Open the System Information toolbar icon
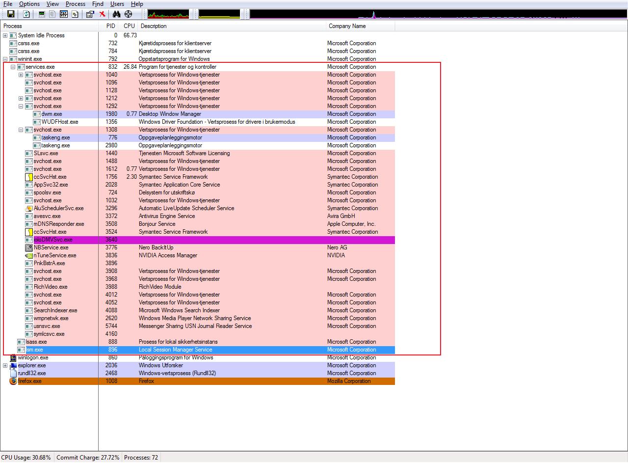This screenshot has width=628, height=463. point(42,14)
